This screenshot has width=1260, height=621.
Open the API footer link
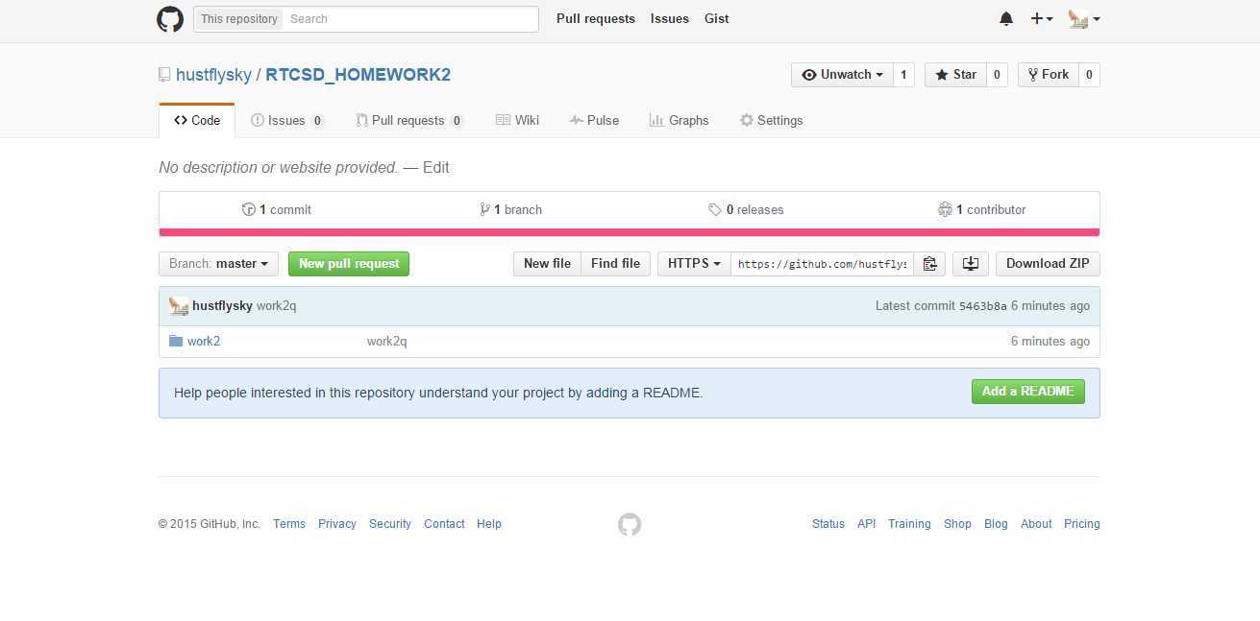pyautogui.click(x=867, y=524)
